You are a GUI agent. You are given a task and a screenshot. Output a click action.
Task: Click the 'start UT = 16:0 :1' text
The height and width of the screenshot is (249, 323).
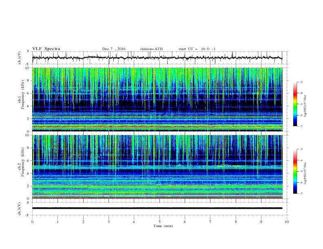(197, 49)
